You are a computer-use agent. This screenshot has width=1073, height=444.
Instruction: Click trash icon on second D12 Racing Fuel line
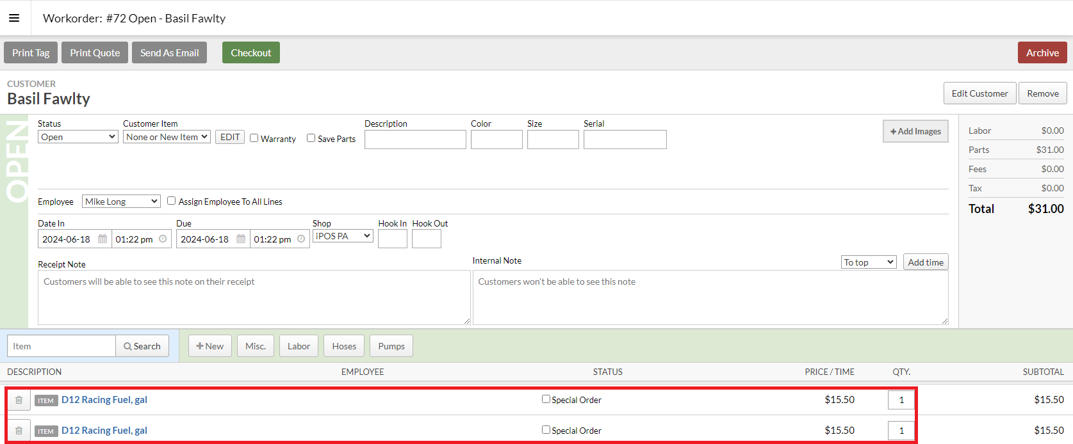pos(19,431)
